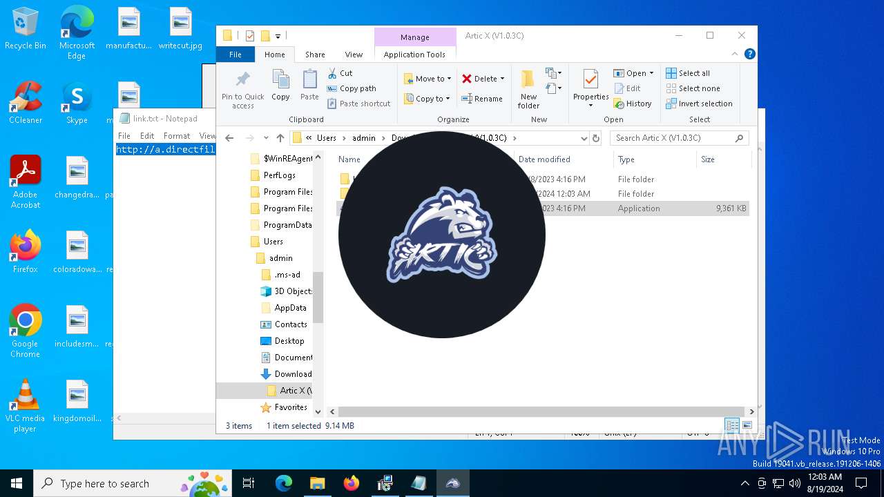Click Rename in Organize group
The height and width of the screenshot is (497, 884).
click(482, 99)
